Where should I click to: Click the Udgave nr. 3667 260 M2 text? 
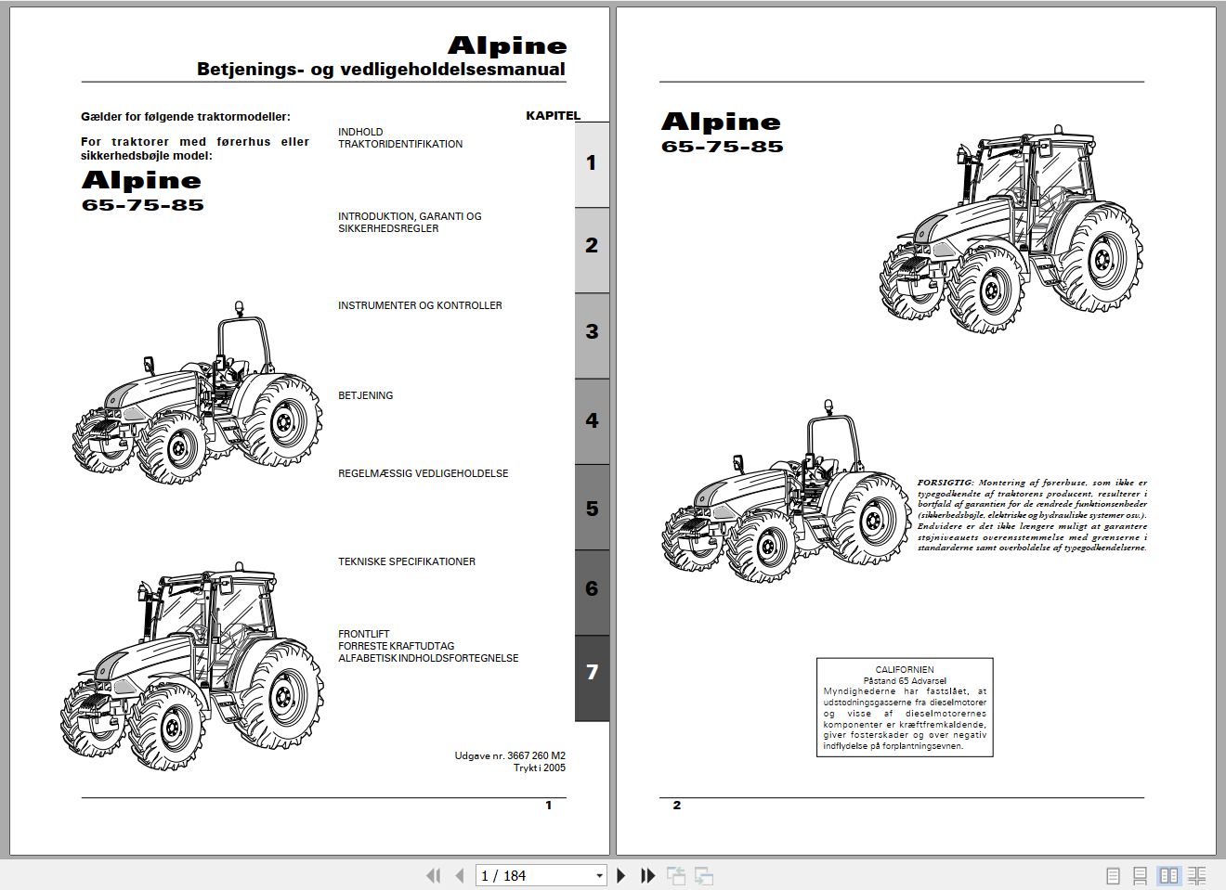pos(510,755)
